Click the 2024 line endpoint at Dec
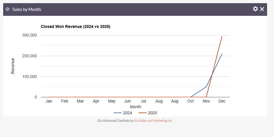The width and height of the screenshot is (274, 137). coord(222,54)
